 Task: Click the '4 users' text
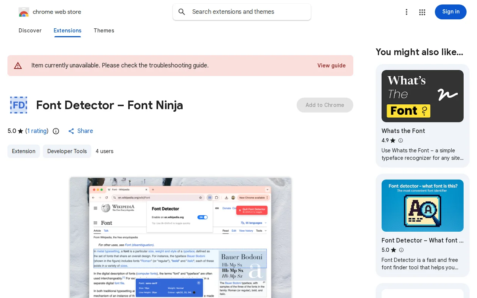104,151
